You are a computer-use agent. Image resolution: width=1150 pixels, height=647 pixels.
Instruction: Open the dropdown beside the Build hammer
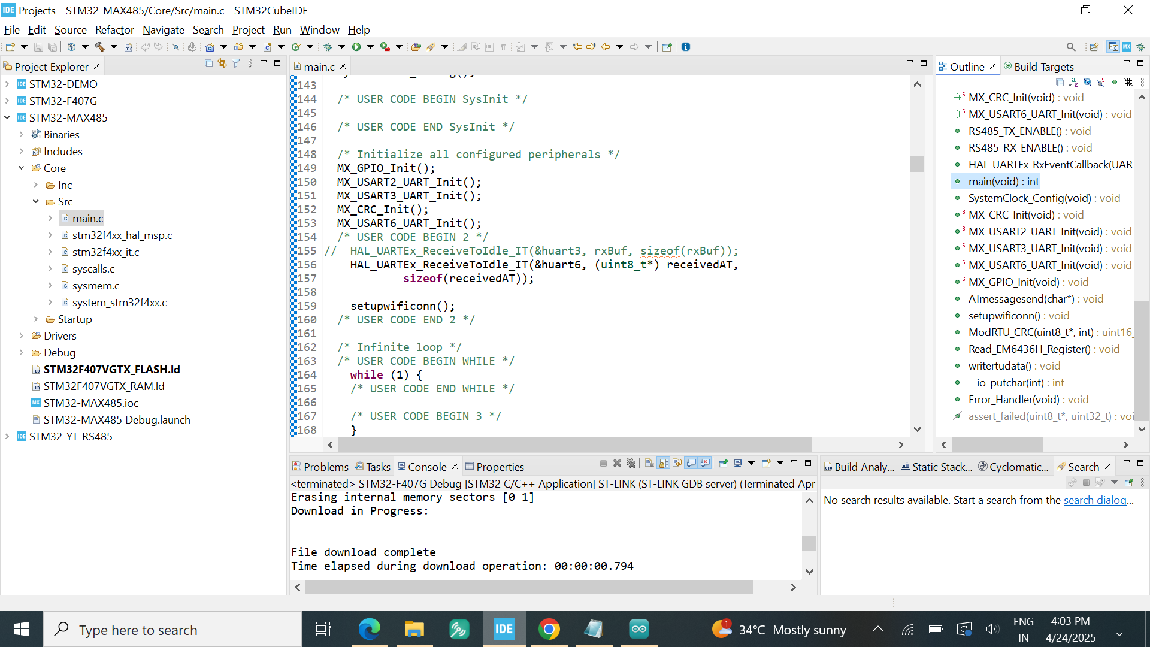pos(114,47)
